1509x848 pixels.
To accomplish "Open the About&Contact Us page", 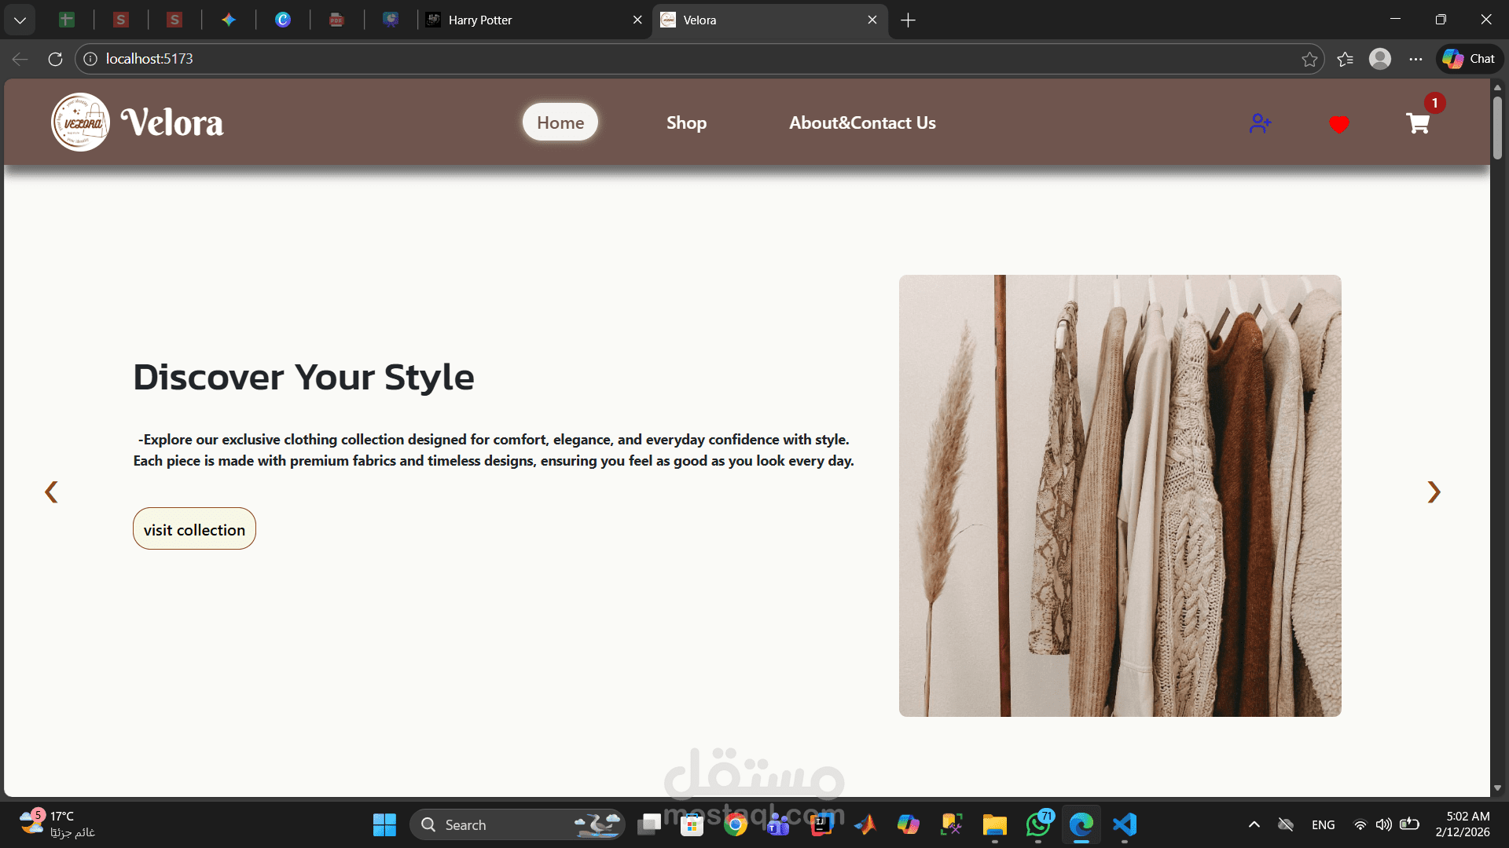I will (861, 122).
